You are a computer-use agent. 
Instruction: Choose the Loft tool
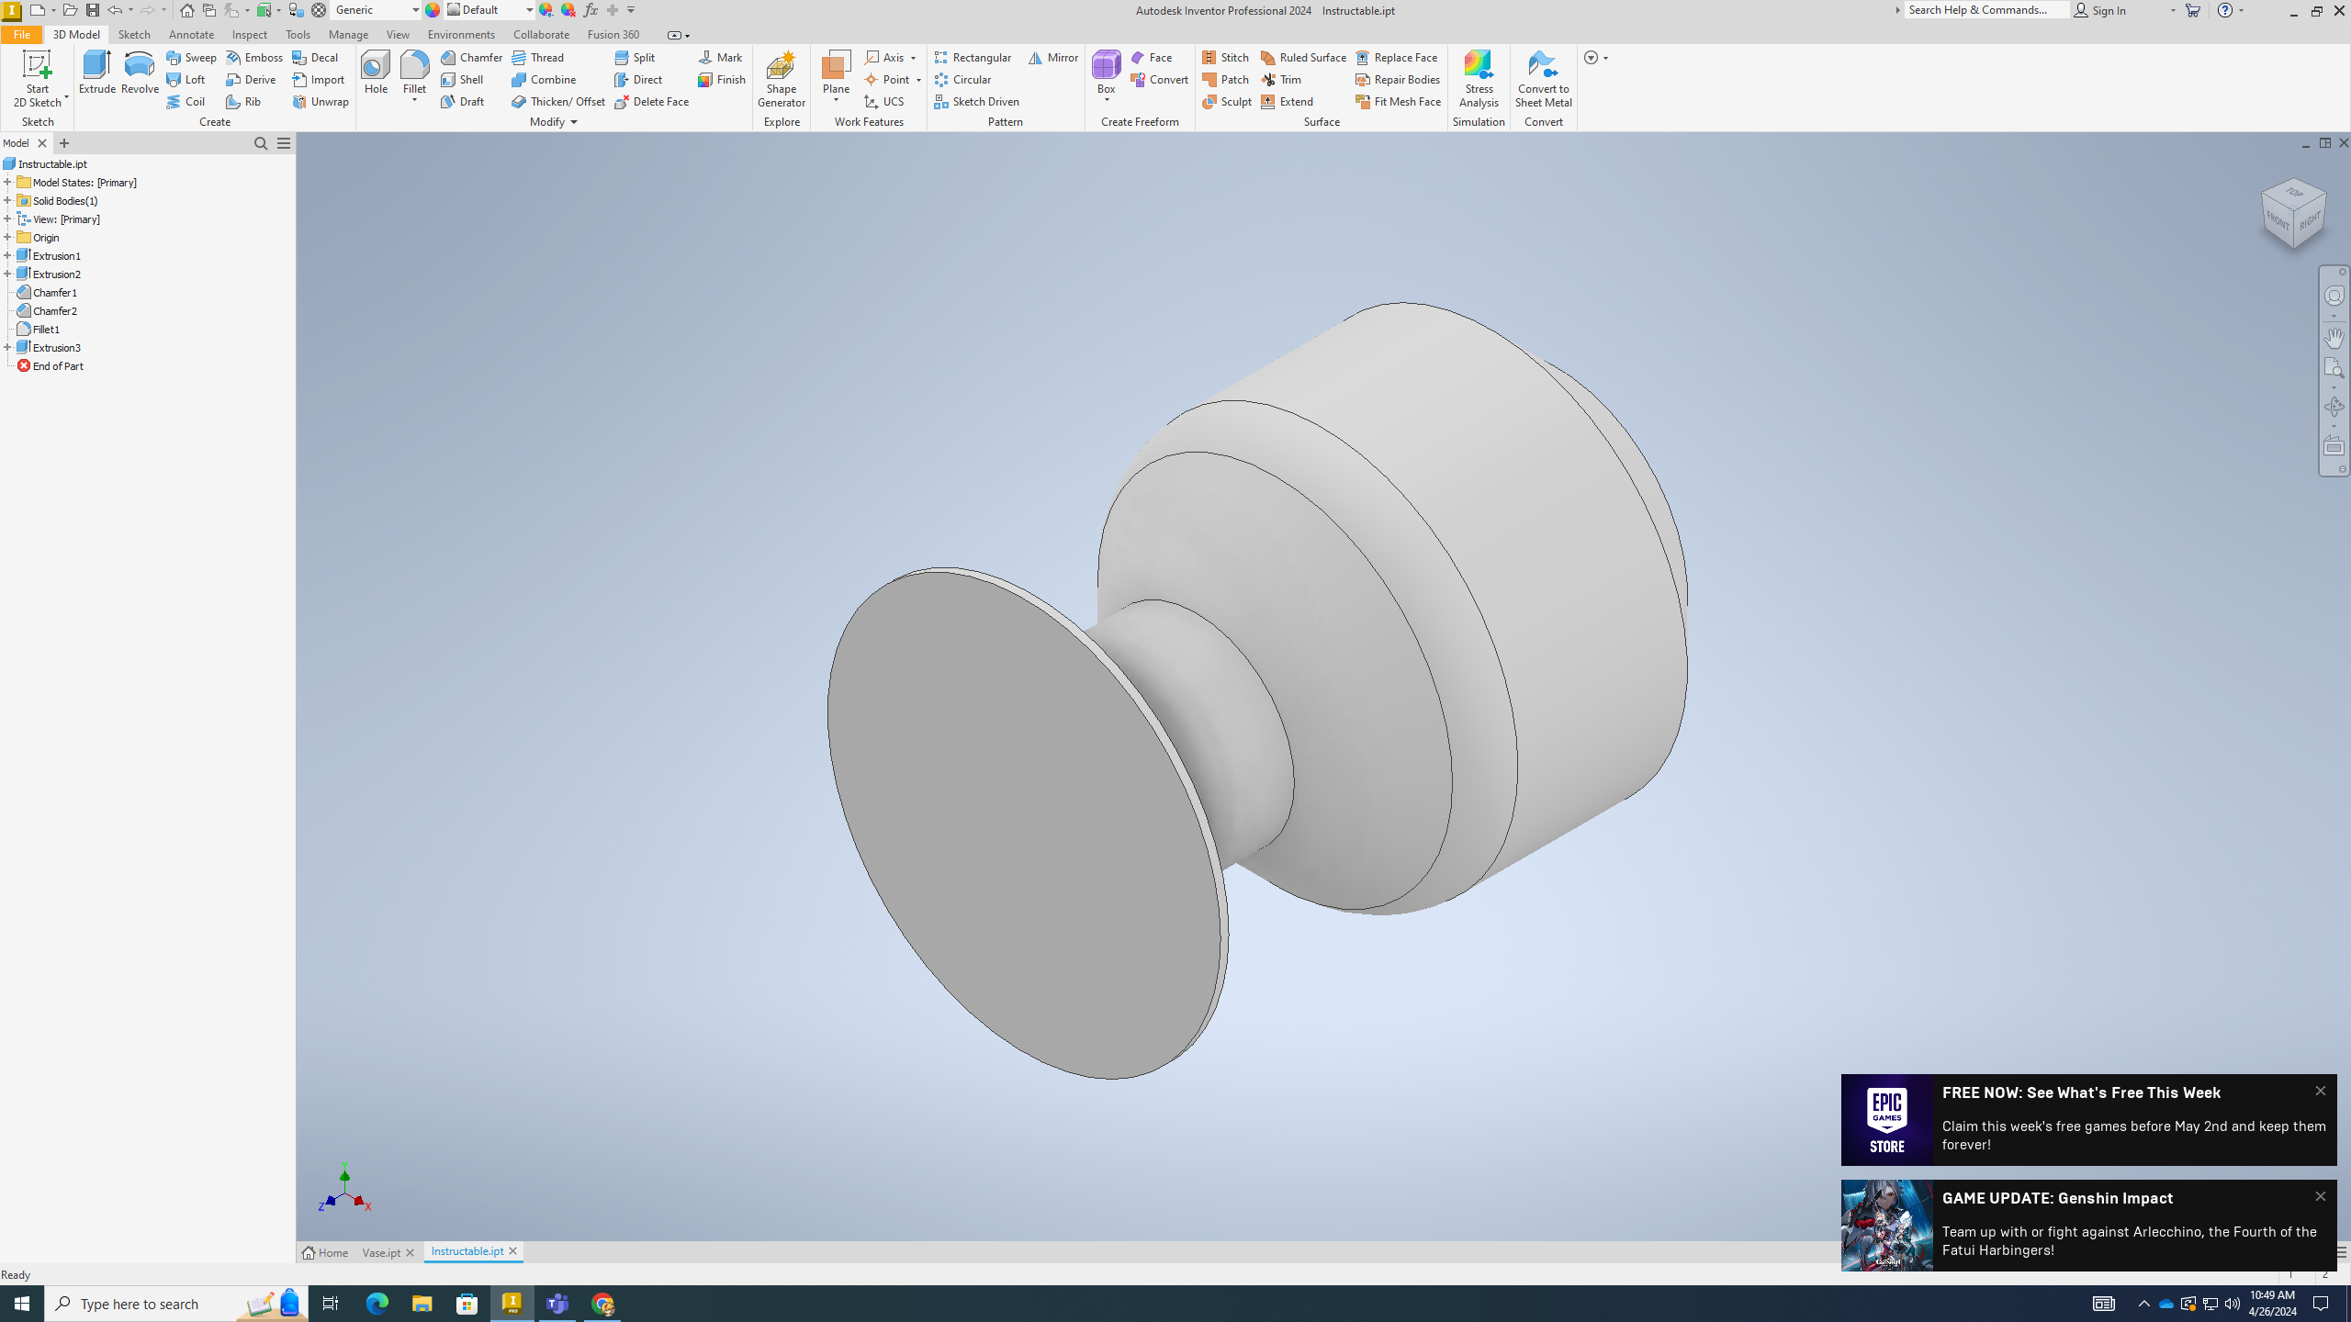186,80
